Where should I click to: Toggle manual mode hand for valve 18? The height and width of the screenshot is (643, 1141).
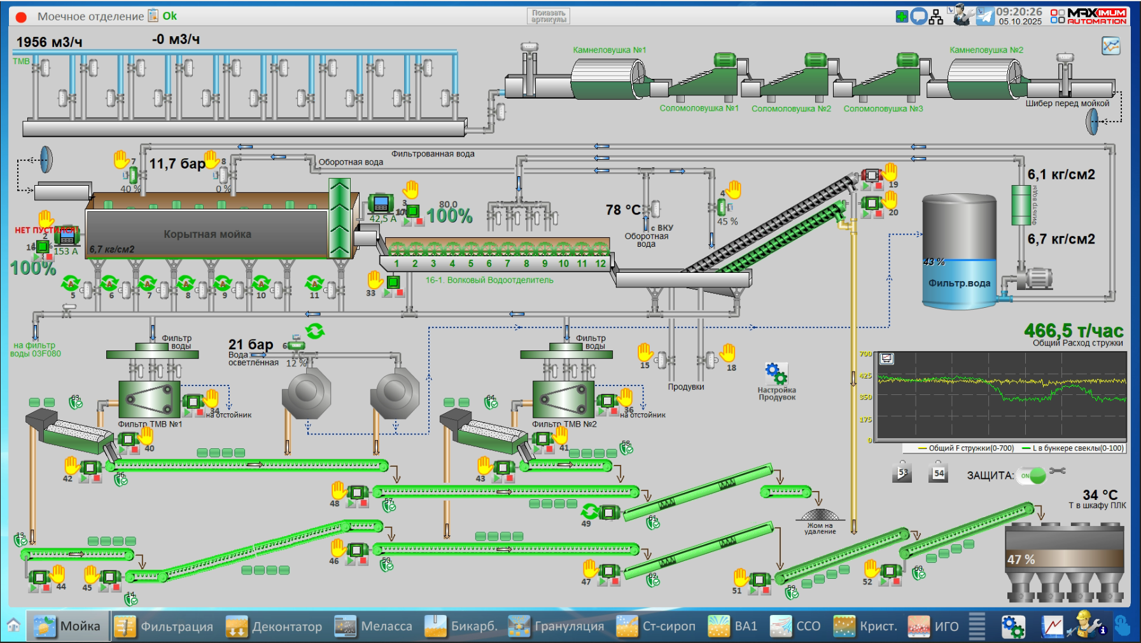[x=728, y=352]
